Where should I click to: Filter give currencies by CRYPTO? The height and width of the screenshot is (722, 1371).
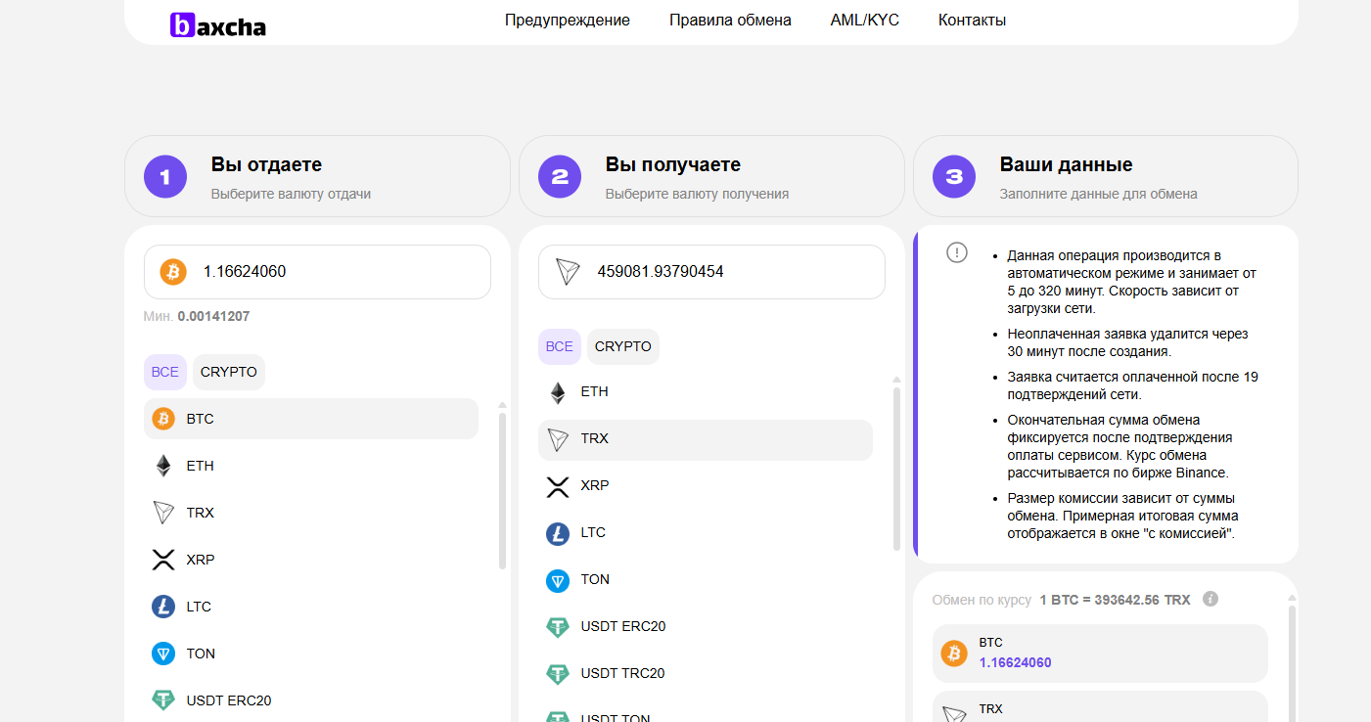pyautogui.click(x=229, y=372)
